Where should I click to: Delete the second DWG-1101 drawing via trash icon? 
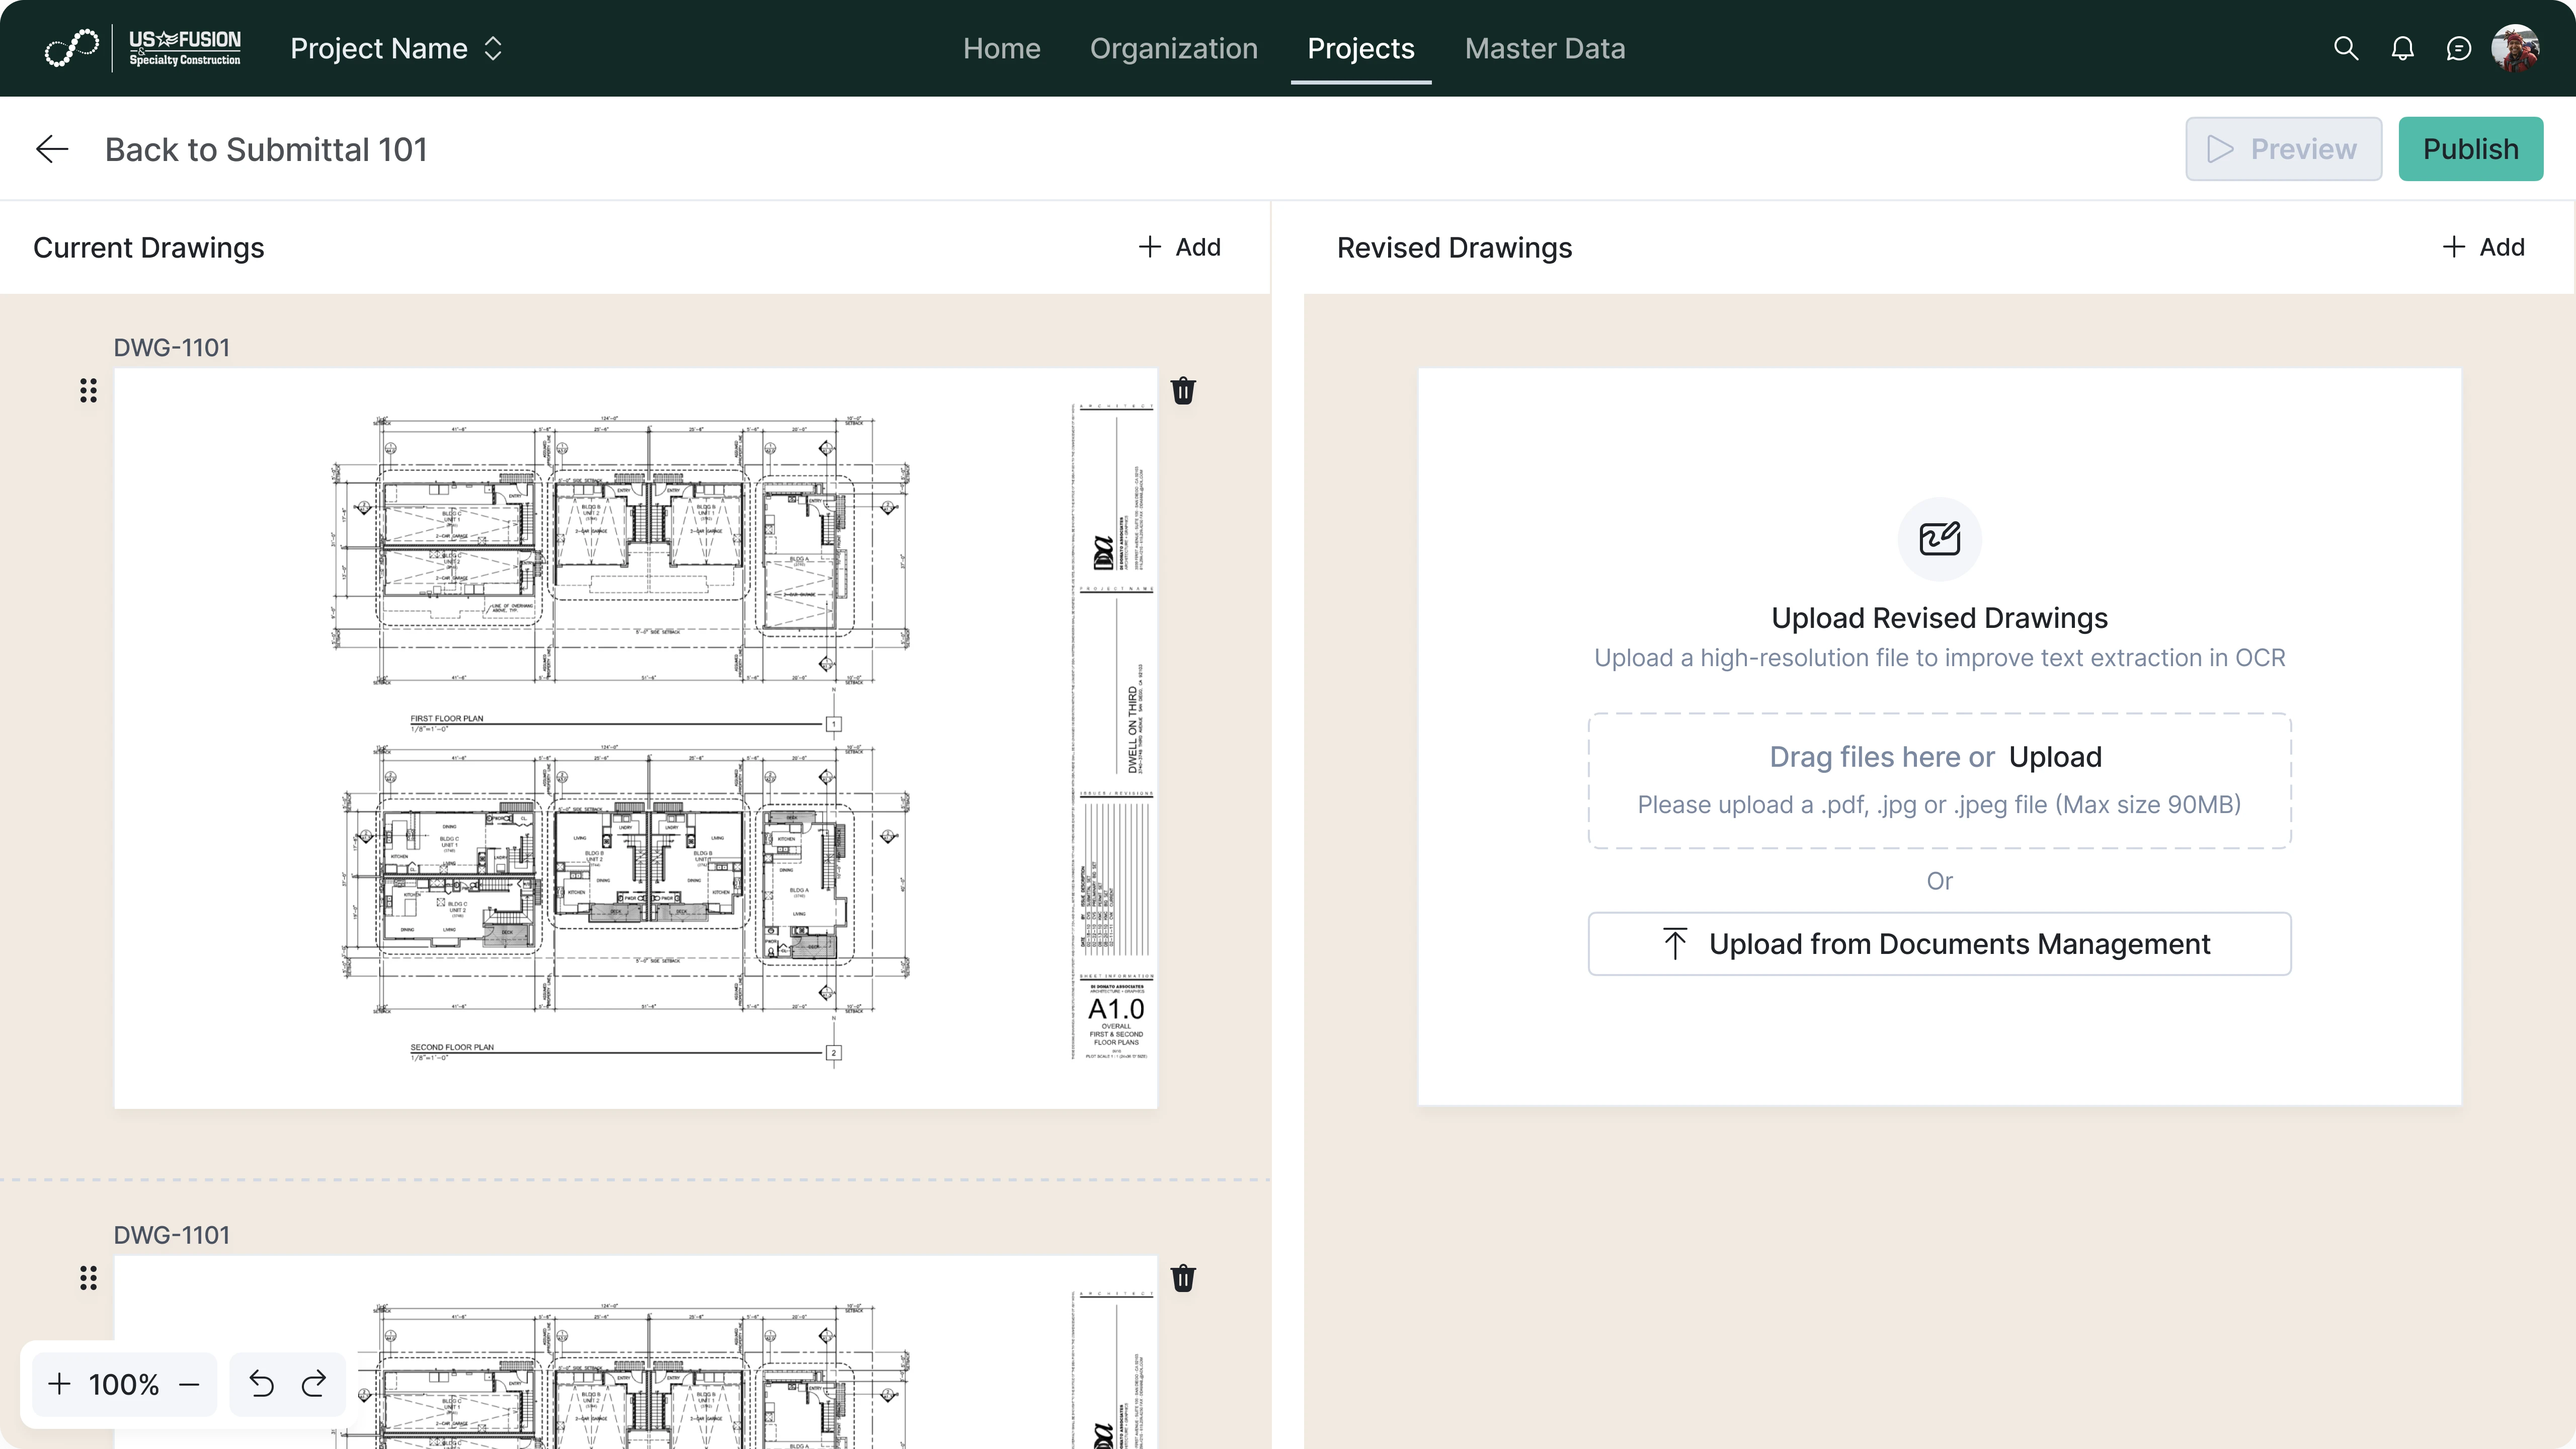click(x=1183, y=1278)
